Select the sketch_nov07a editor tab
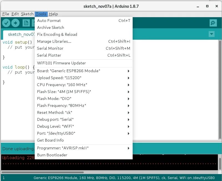The image size is (222, 181). point(19,34)
